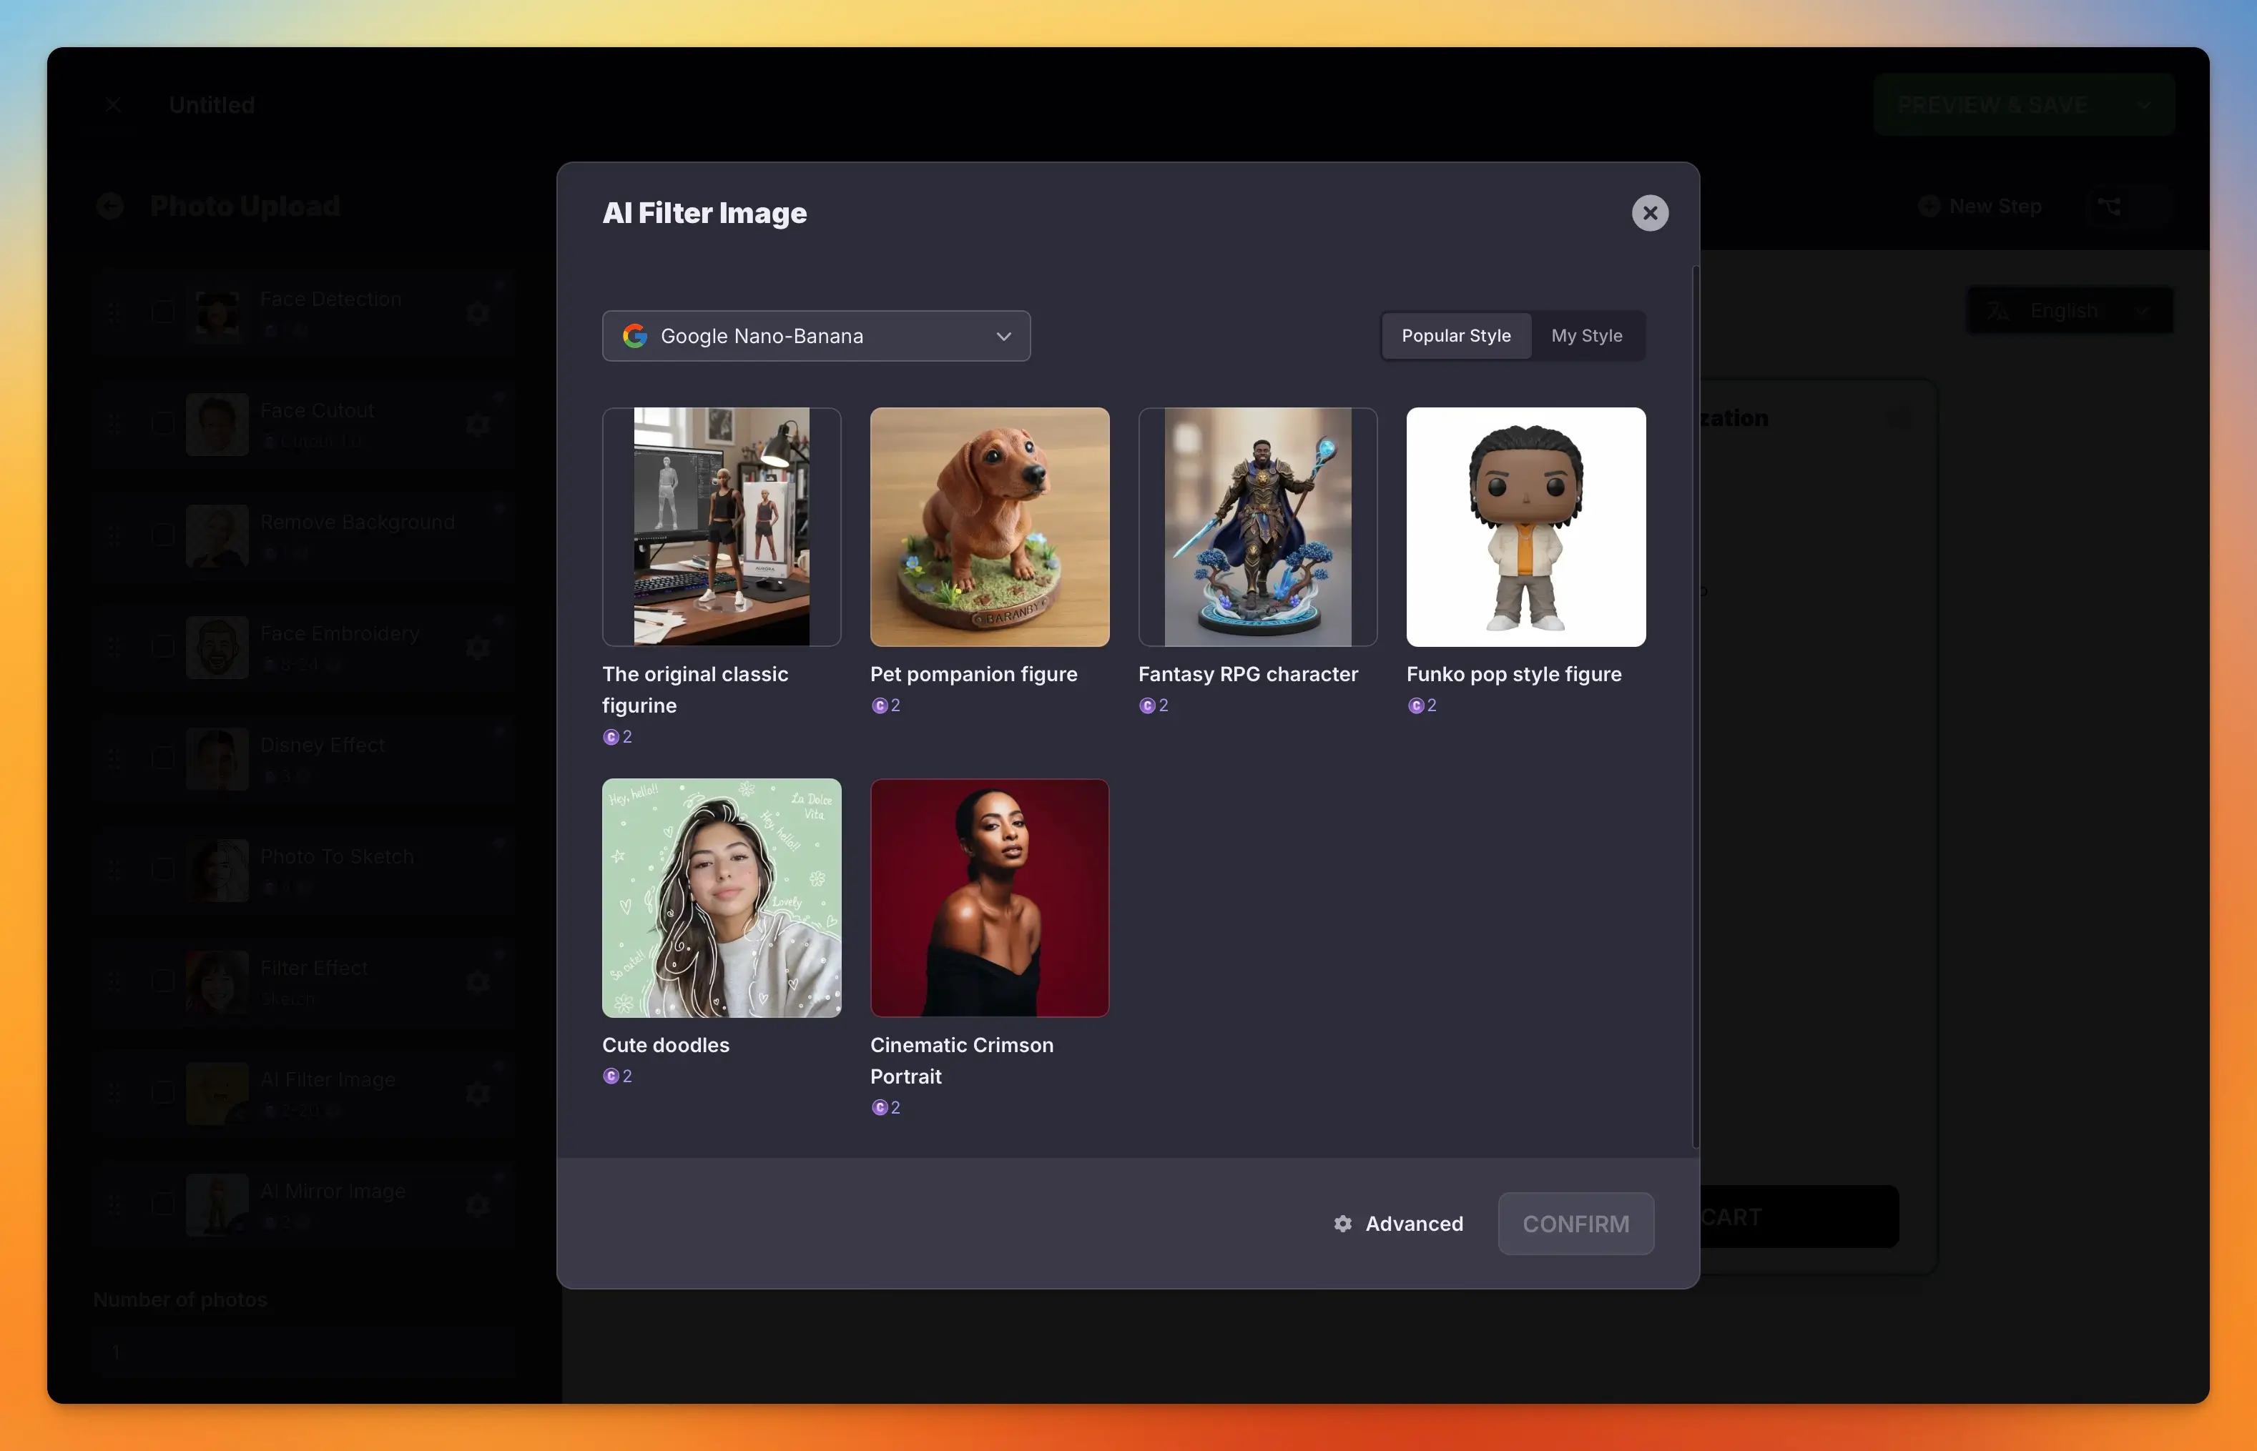Toggle the Face Detection checkbox
This screenshot has height=1451, width=2257.
[163, 312]
